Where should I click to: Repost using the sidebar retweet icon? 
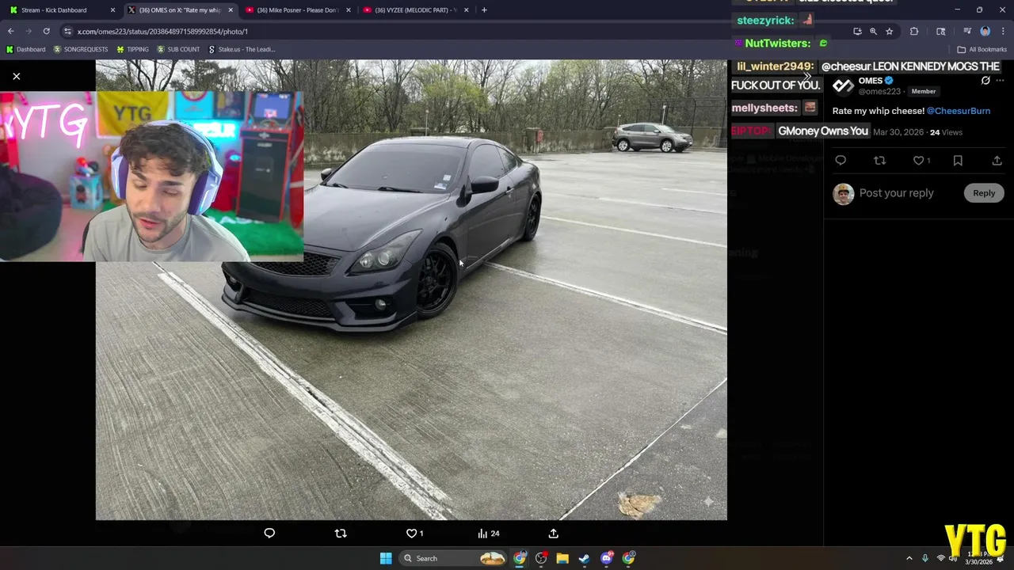tap(879, 161)
